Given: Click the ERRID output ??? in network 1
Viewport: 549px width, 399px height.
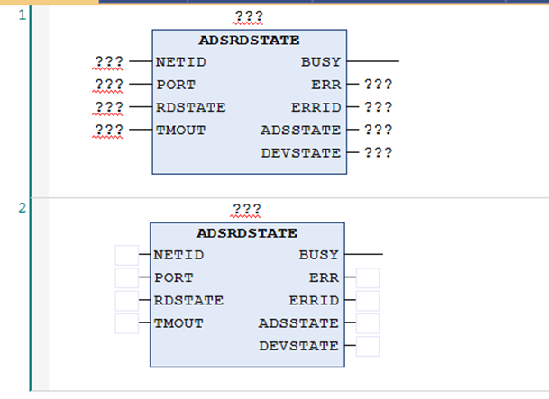Looking at the screenshot, I should pos(379,108).
